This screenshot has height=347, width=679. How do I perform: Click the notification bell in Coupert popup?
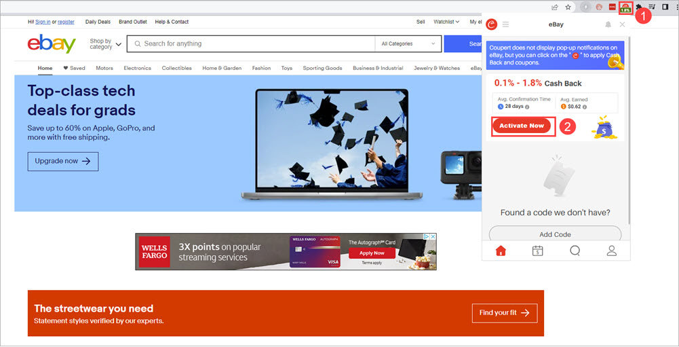(x=608, y=24)
